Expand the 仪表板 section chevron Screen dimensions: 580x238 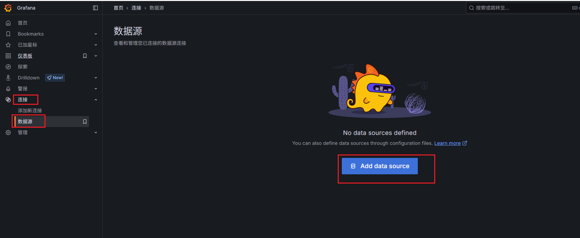[96, 56]
